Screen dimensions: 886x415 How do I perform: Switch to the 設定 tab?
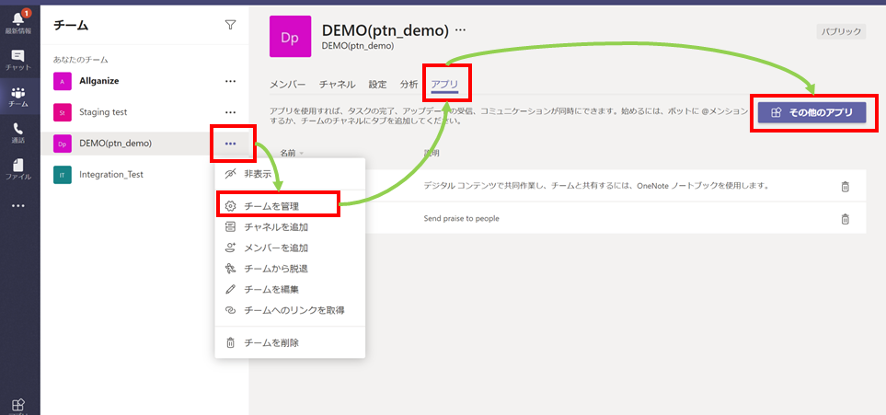point(377,85)
